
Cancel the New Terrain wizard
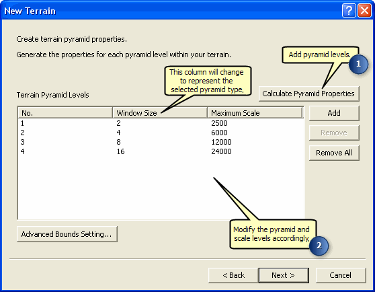pos(341,275)
